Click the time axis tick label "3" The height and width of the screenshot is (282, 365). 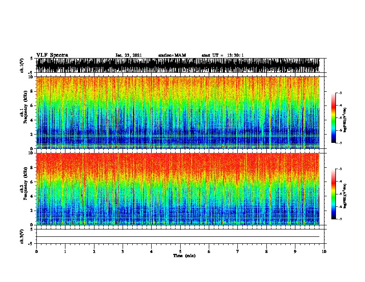click(123, 251)
